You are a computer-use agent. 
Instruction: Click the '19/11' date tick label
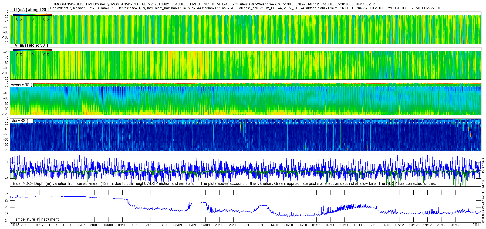click(x=358, y=225)
